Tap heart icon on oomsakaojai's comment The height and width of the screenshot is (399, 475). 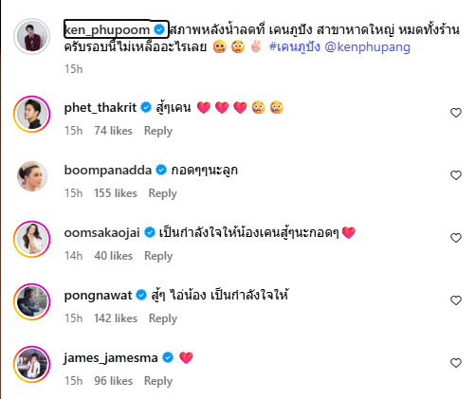click(456, 238)
